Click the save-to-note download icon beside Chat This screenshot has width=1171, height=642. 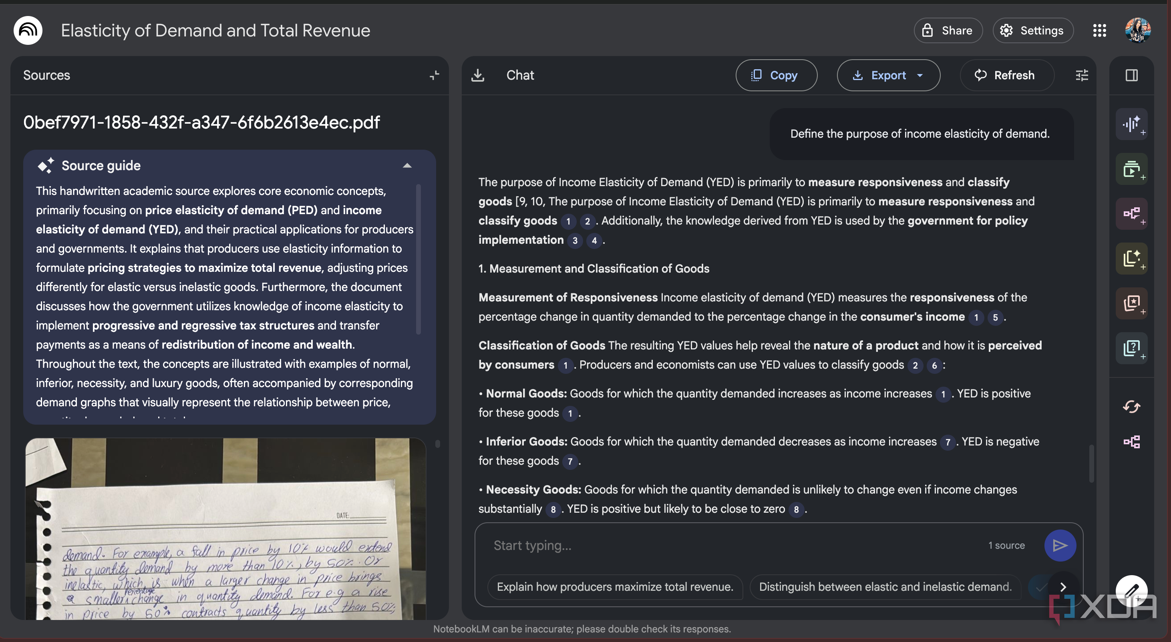coord(478,75)
